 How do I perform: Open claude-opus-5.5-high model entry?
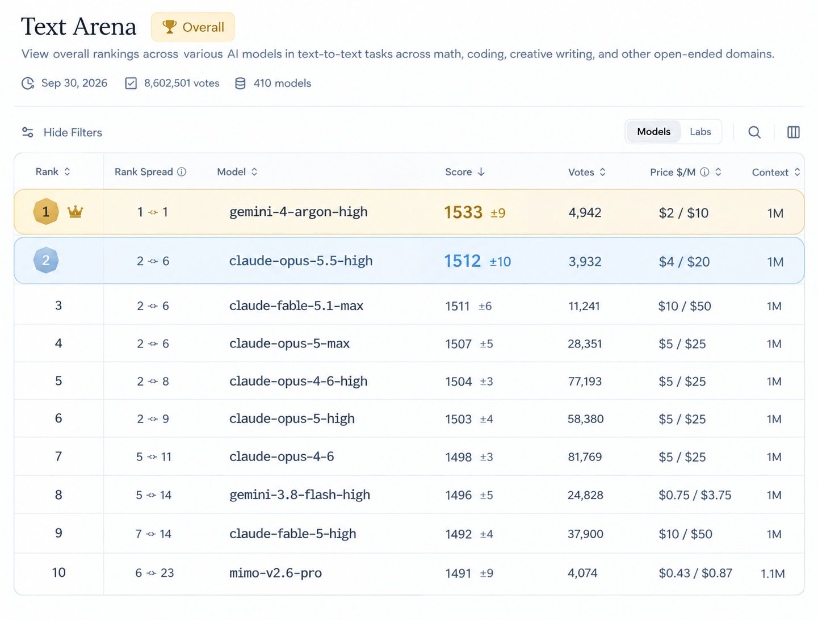301,261
